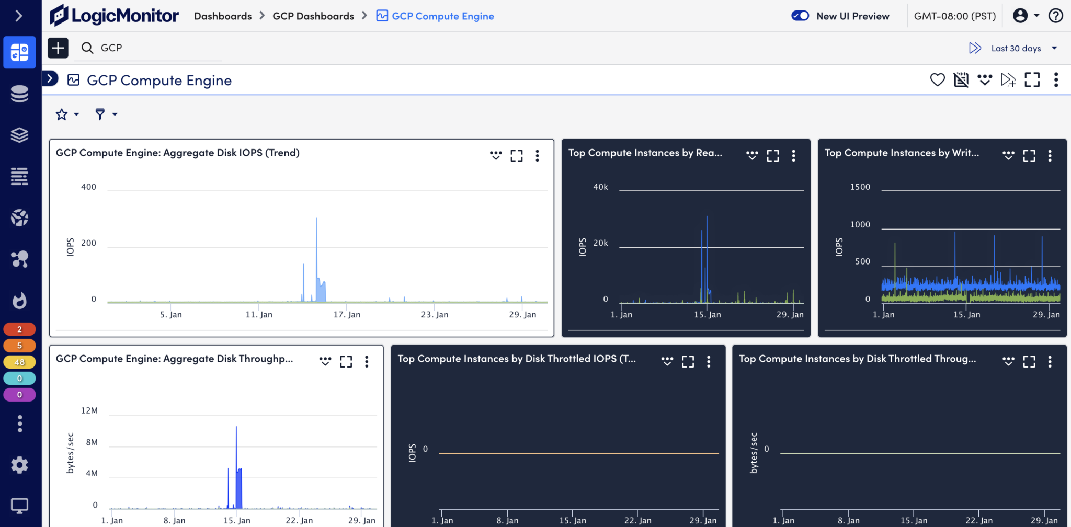Click the crossed-out report icon in dashboard toolbar
The height and width of the screenshot is (527, 1071).
coord(961,79)
